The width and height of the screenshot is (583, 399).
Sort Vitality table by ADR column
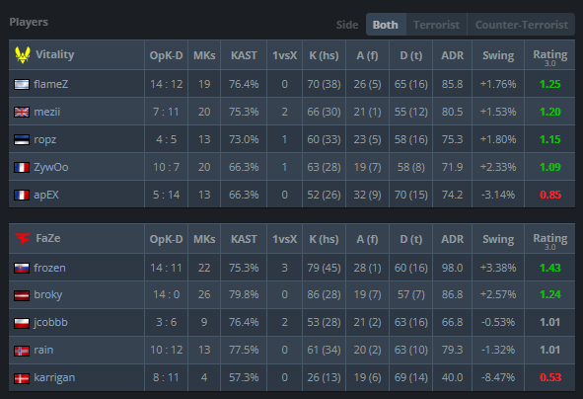452,55
